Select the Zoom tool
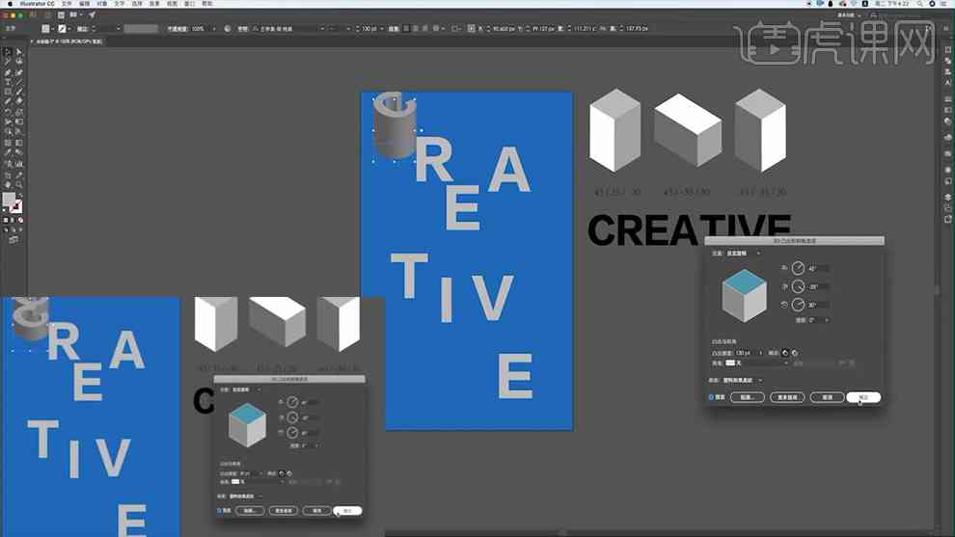 (19, 184)
